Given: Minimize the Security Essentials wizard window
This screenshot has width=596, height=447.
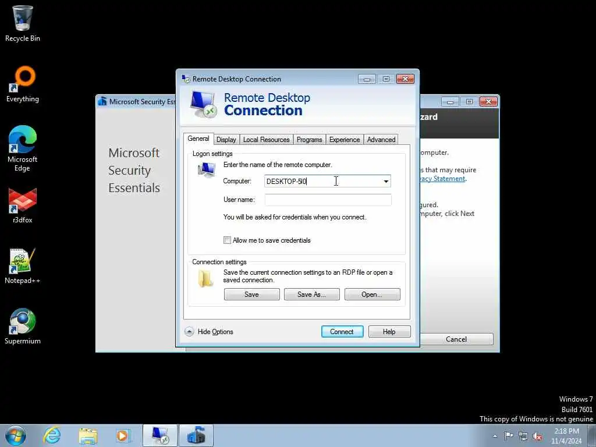Looking at the screenshot, I should click(x=450, y=101).
